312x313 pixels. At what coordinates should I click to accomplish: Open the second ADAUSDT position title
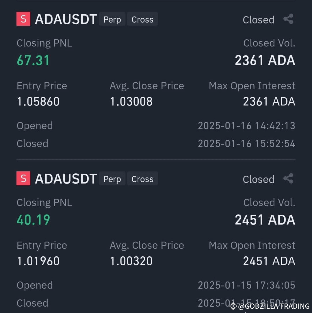tap(66, 179)
